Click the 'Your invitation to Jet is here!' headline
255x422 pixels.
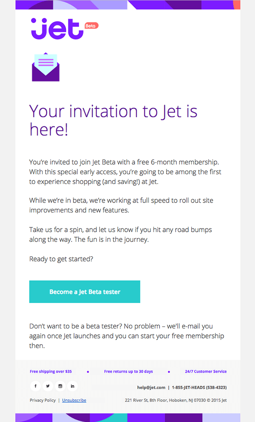pos(113,120)
